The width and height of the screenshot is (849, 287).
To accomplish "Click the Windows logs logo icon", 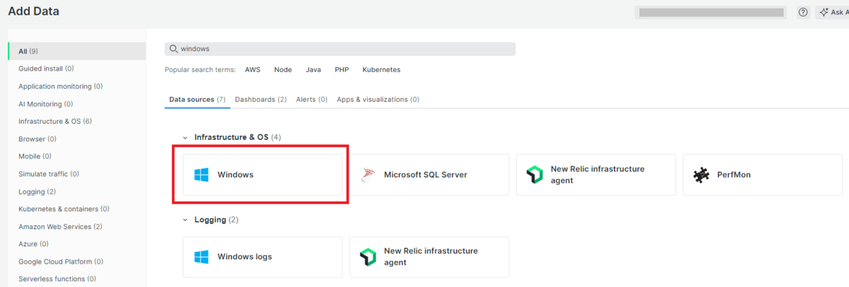I will coord(201,257).
